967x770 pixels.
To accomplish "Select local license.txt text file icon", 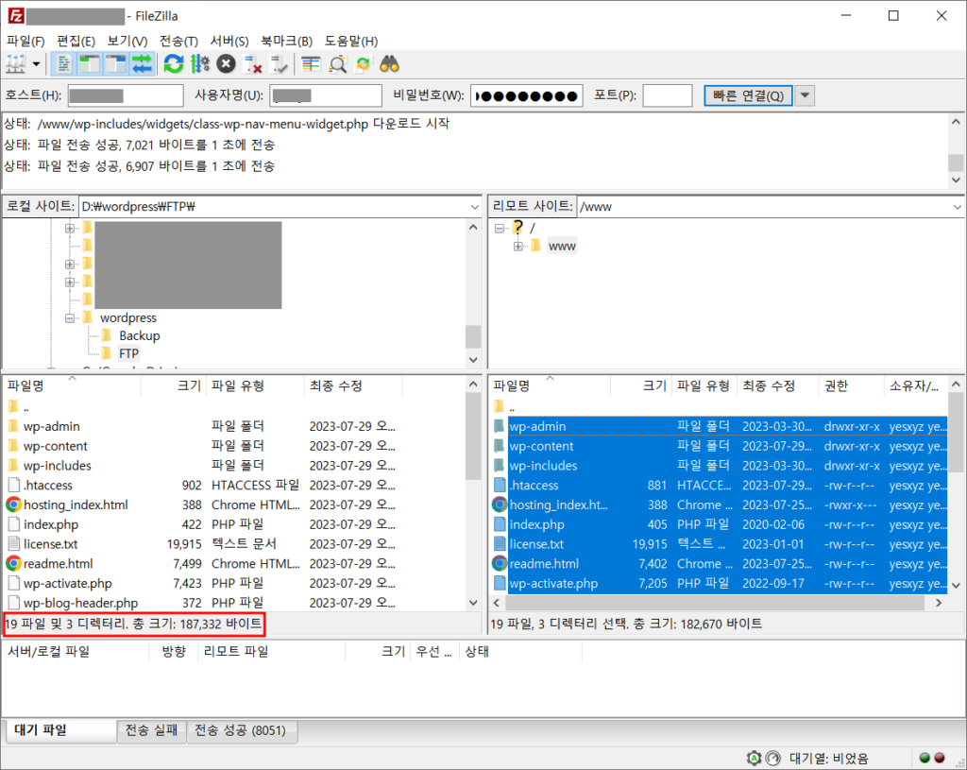I will [x=13, y=543].
